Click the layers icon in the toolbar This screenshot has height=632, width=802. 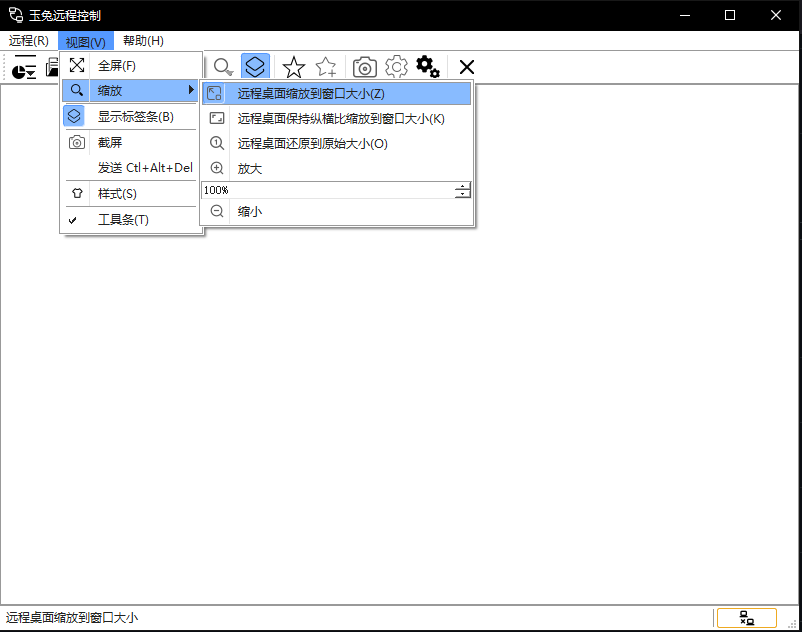pyautogui.click(x=255, y=67)
